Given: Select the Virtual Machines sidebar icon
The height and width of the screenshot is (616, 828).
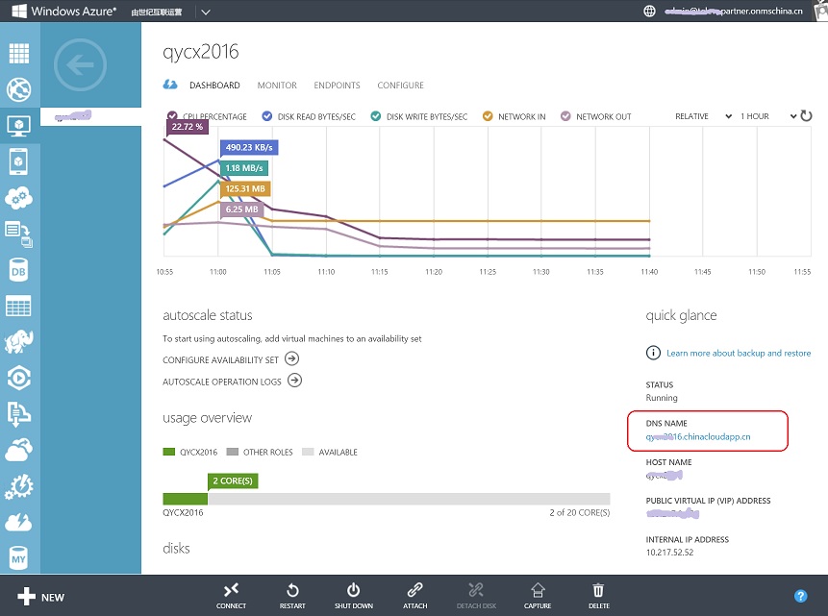Looking at the screenshot, I should tap(19, 126).
